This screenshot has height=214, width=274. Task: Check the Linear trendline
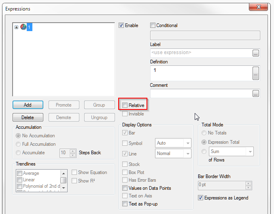pyautogui.click(x=19, y=180)
